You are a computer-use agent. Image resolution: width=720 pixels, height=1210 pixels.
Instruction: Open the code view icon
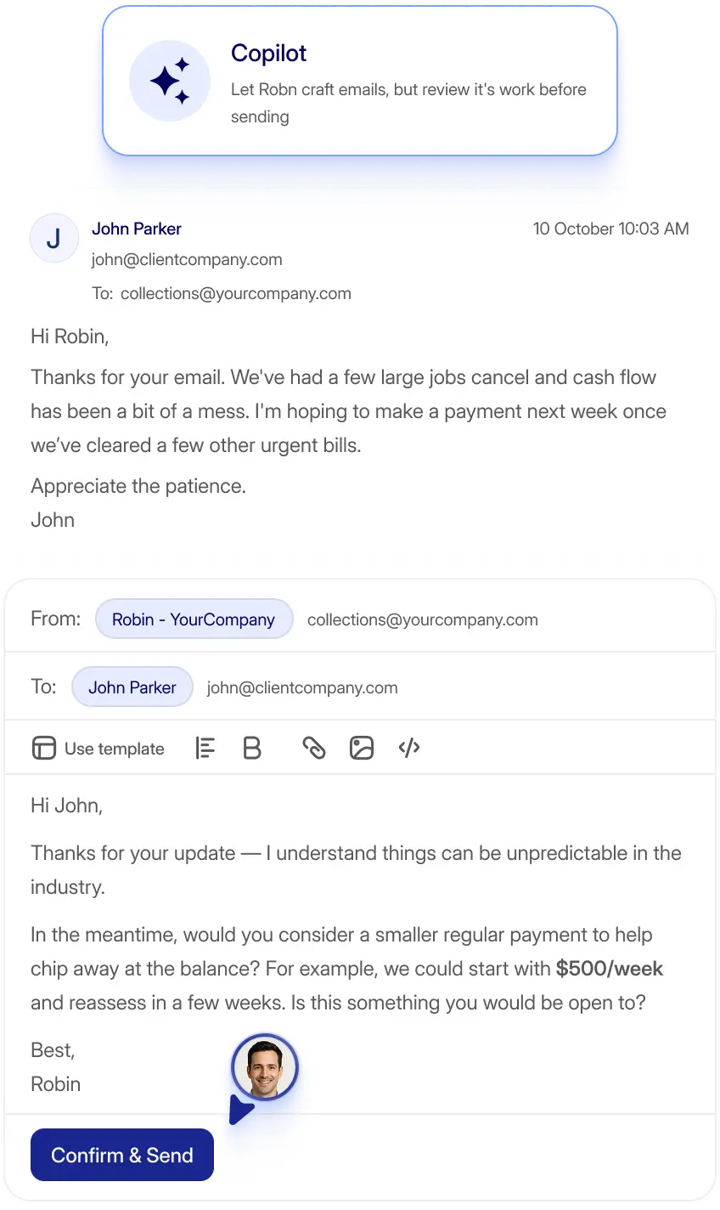[409, 748]
